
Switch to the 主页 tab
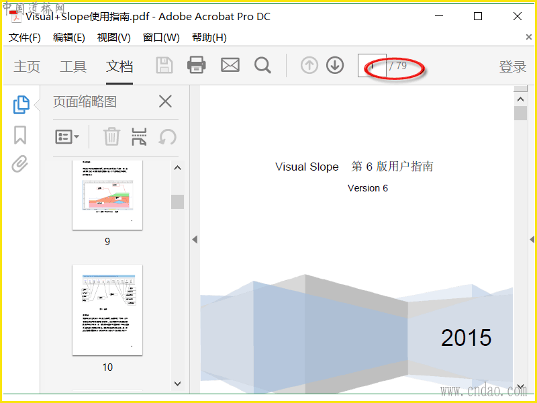pos(27,66)
